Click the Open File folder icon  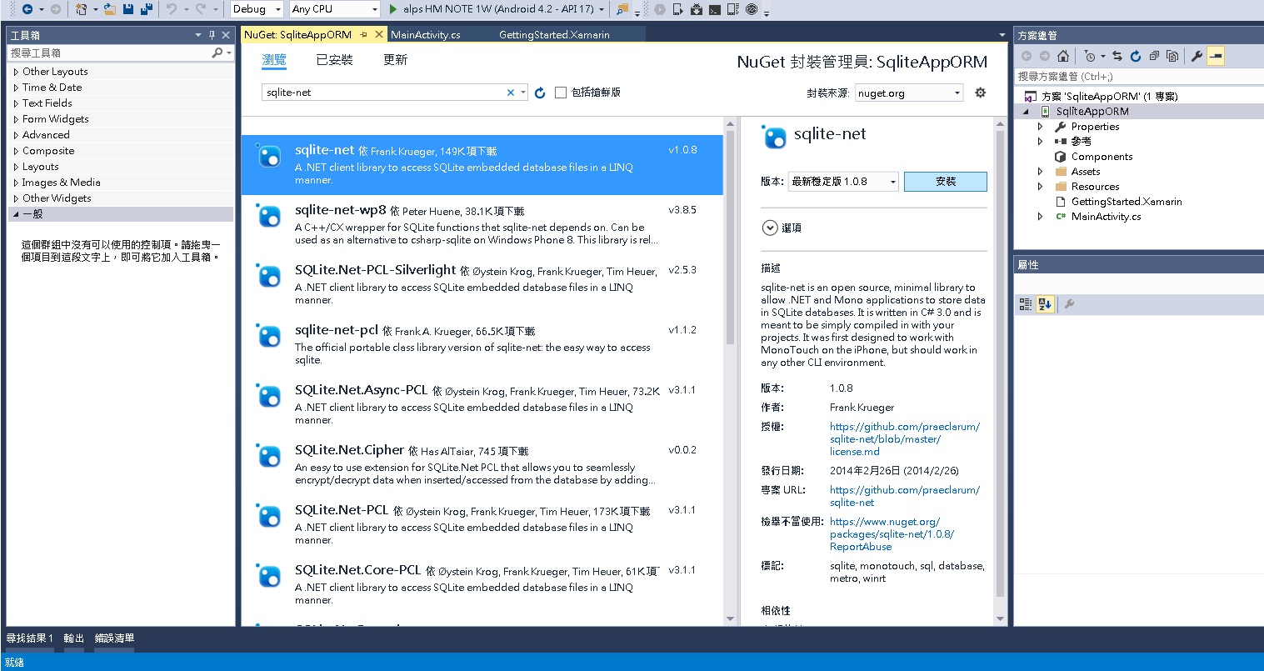point(109,9)
